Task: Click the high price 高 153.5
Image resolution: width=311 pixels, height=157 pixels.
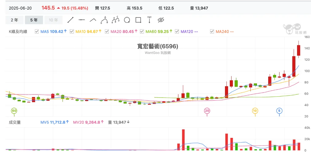Action: click(134, 8)
